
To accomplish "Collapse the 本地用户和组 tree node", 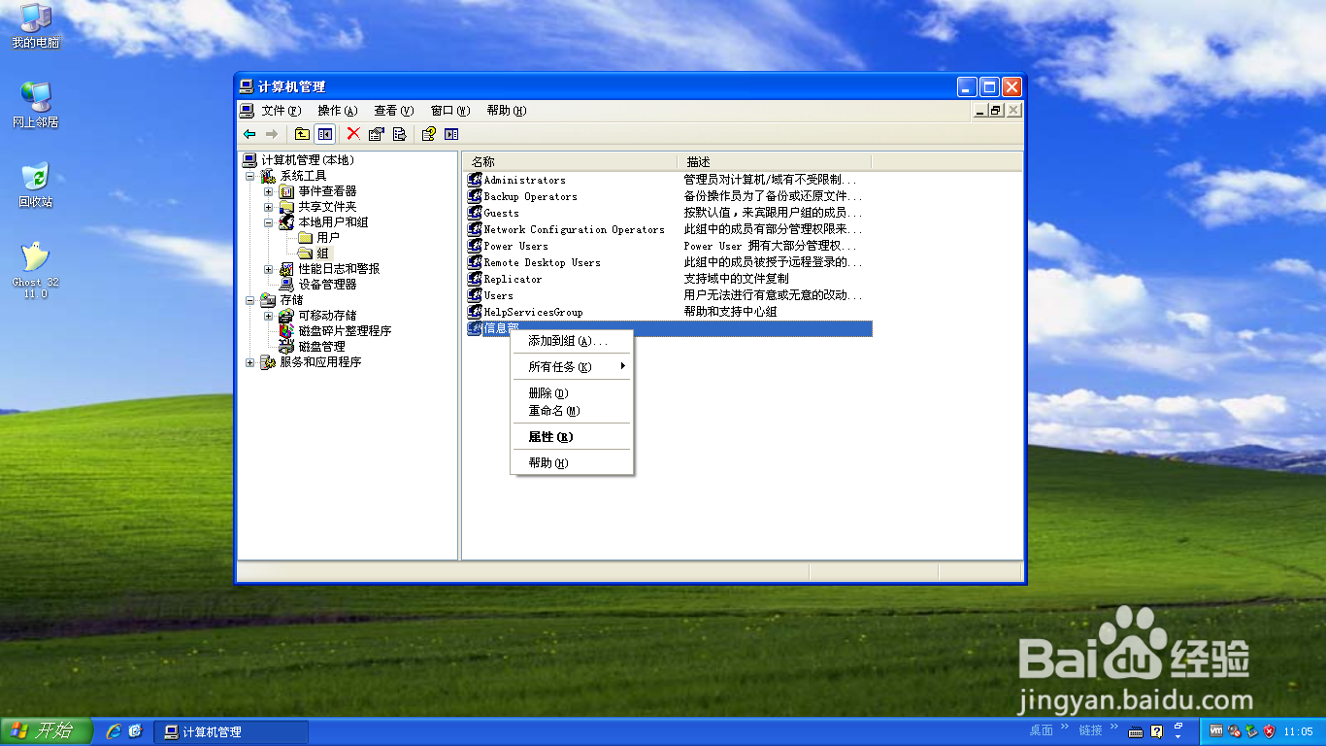I will click(269, 222).
